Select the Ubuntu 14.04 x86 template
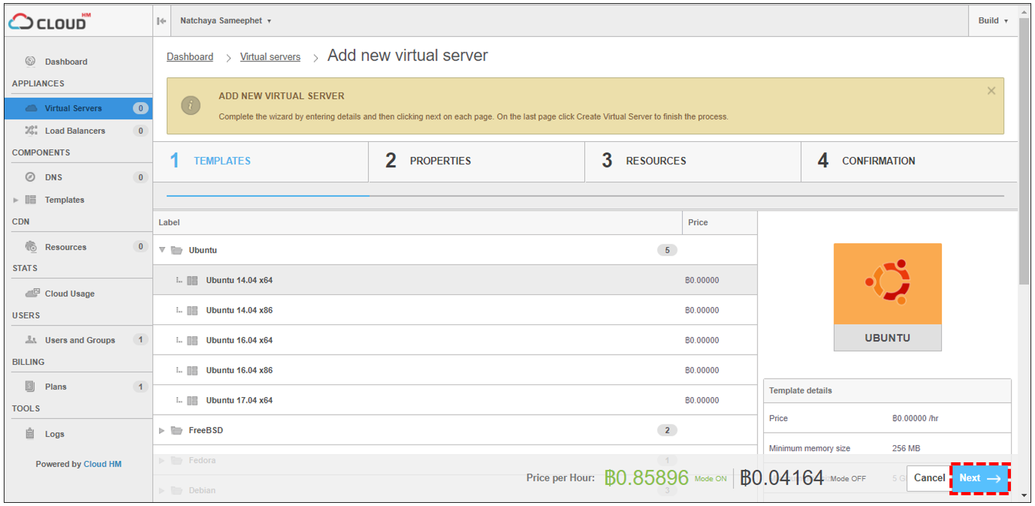Image resolution: width=1035 pixels, height=506 pixels. pos(455,310)
